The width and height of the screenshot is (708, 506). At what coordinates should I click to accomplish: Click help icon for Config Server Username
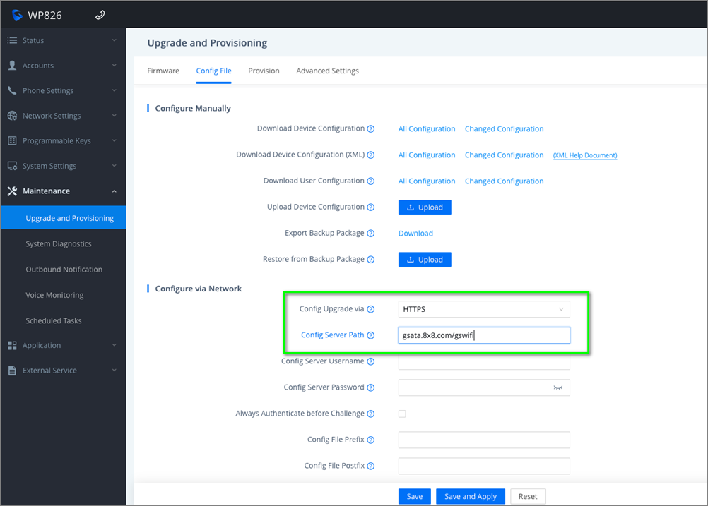[x=371, y=361]
